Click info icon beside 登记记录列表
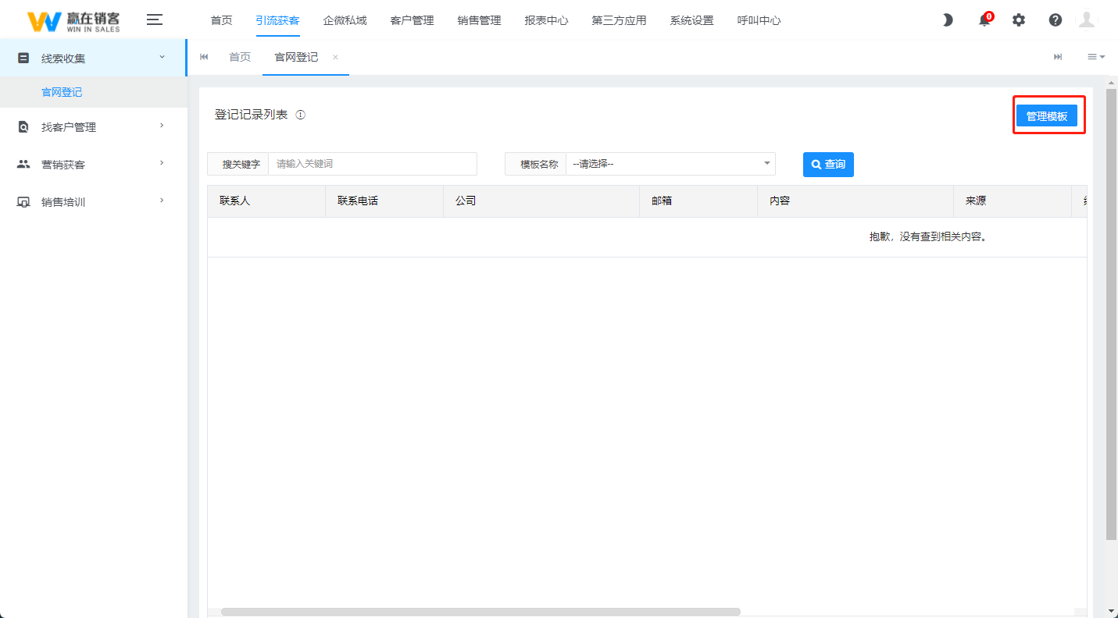Viewport: 1118px width, 618px height. (301, 115)
